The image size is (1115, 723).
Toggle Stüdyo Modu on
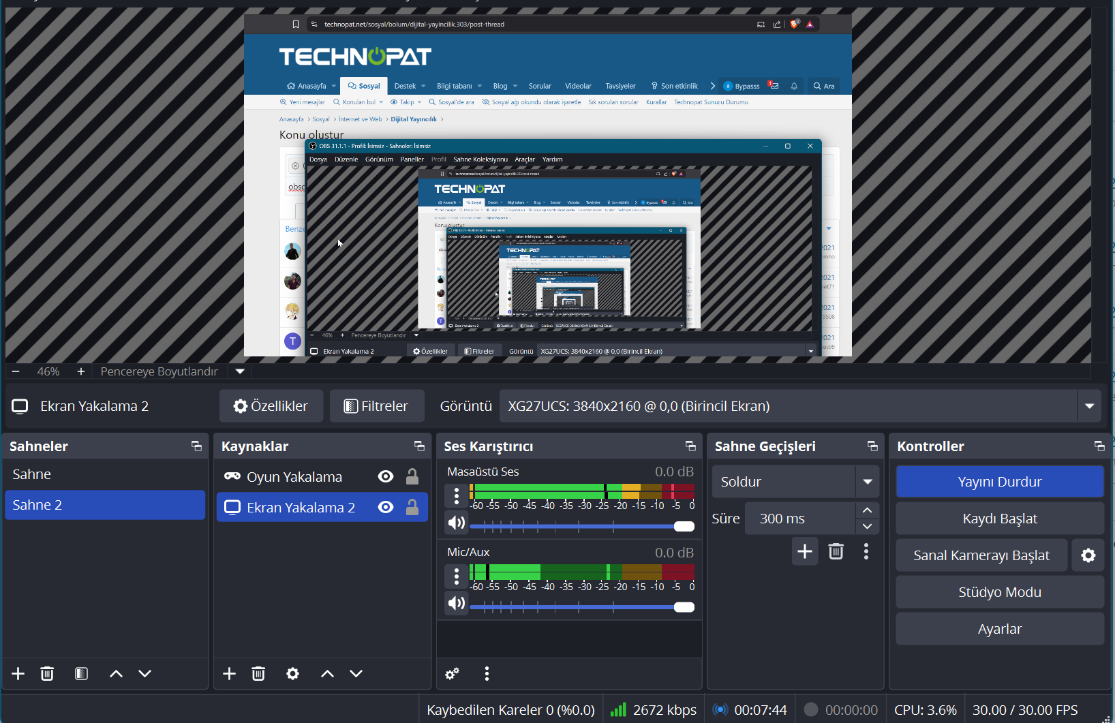[x=1000, y=592]
